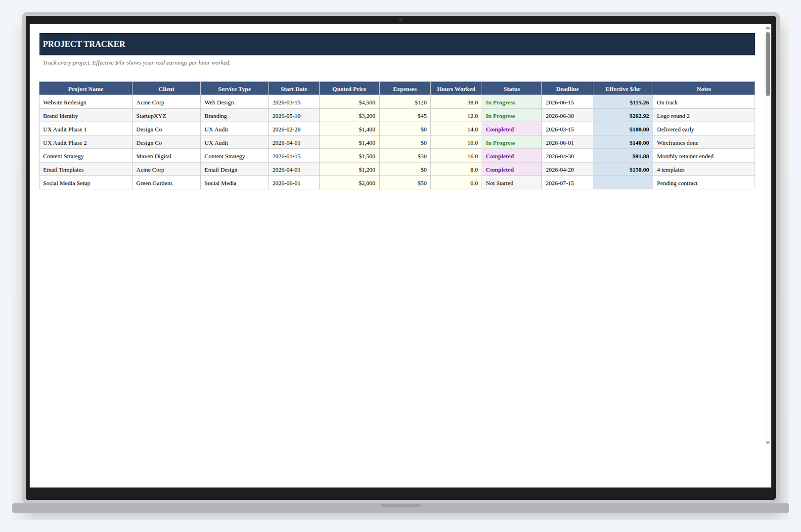Click the 2026-02-20 start date cell
The height and width of the screenshot is (532, 801).
294,129
